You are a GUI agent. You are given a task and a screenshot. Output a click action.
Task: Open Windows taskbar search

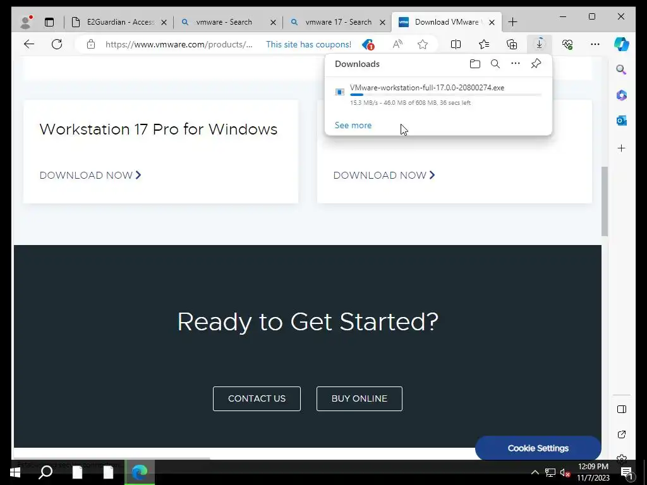pos(45,472)
